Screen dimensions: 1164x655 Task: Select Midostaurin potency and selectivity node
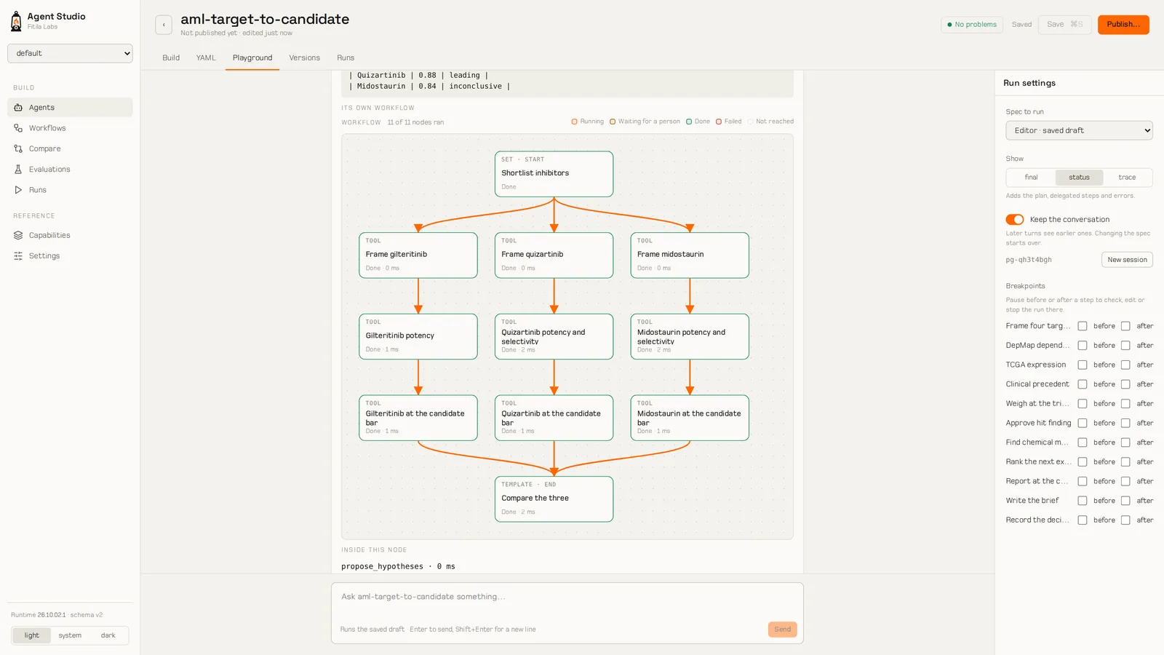tap(690, 336)
